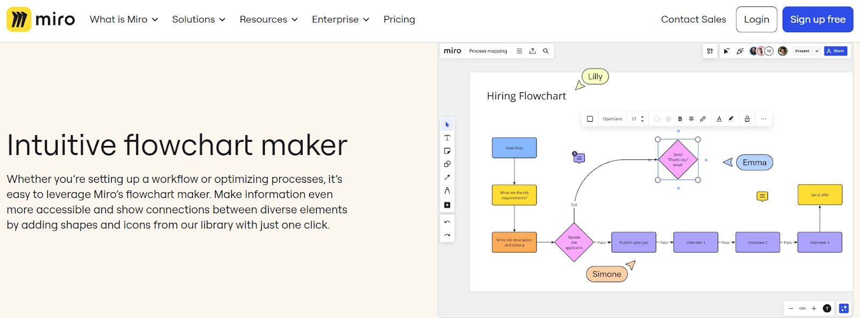Image resolution: width=860 pixels, height=318 pixels.
Task: Click the link icon in formatting toolbar
Action: (x=703, y=119)
